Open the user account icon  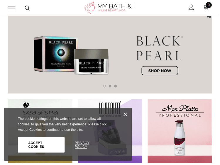[191, 7]
